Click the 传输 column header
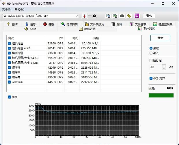This screenshot has width=179, height=145. 90,38
